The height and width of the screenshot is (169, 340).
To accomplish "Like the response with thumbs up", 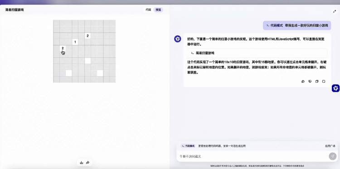I will pyautogui.click(x=303, y=81).
